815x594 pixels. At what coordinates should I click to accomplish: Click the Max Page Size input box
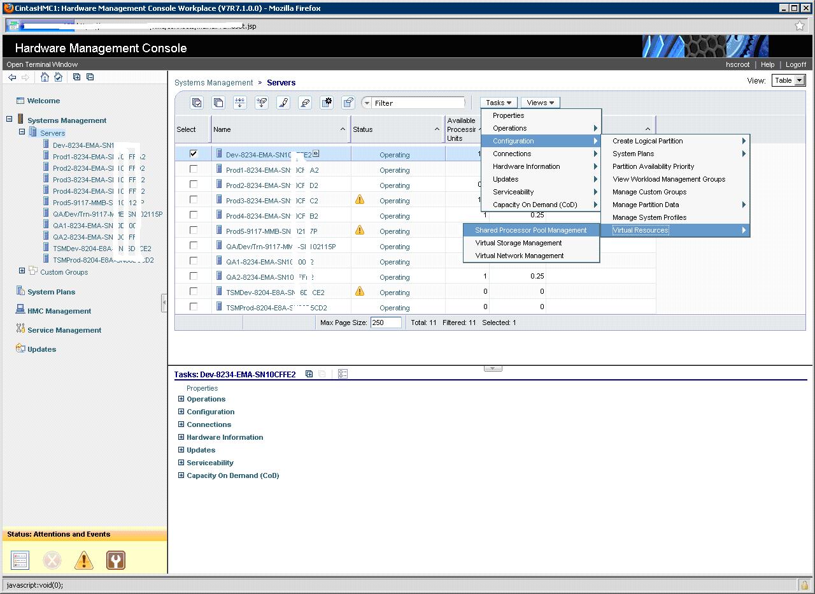tap(386, 322)
